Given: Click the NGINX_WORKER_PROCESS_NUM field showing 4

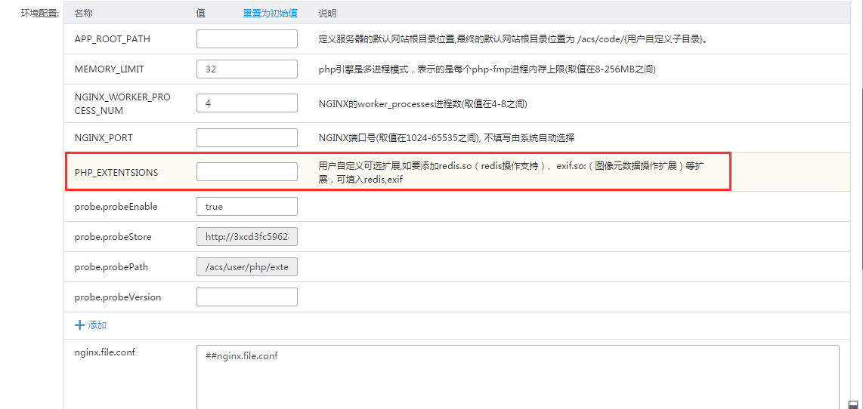Looking at the screenshot, I should (247, 103).
